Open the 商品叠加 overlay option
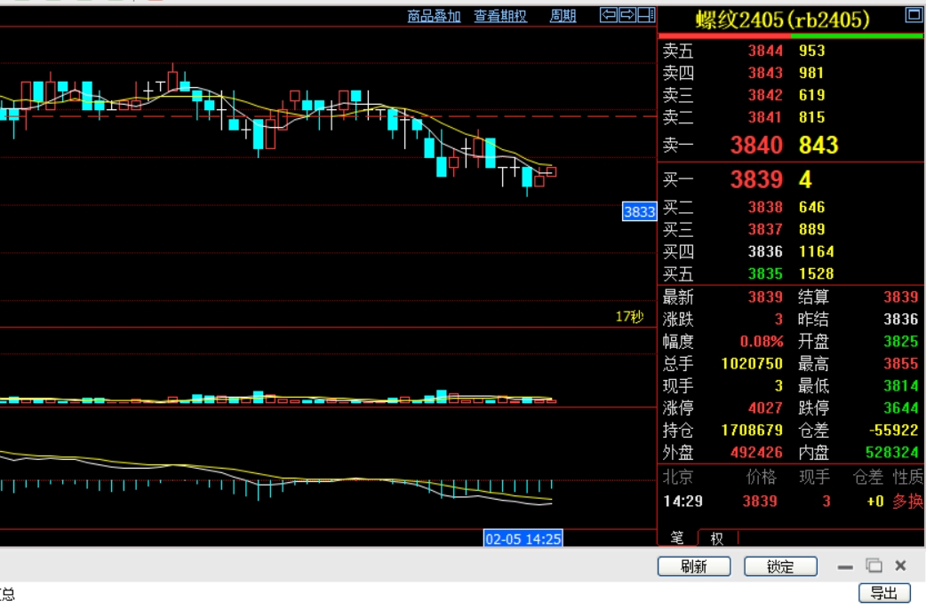 (x=434, y=16)
